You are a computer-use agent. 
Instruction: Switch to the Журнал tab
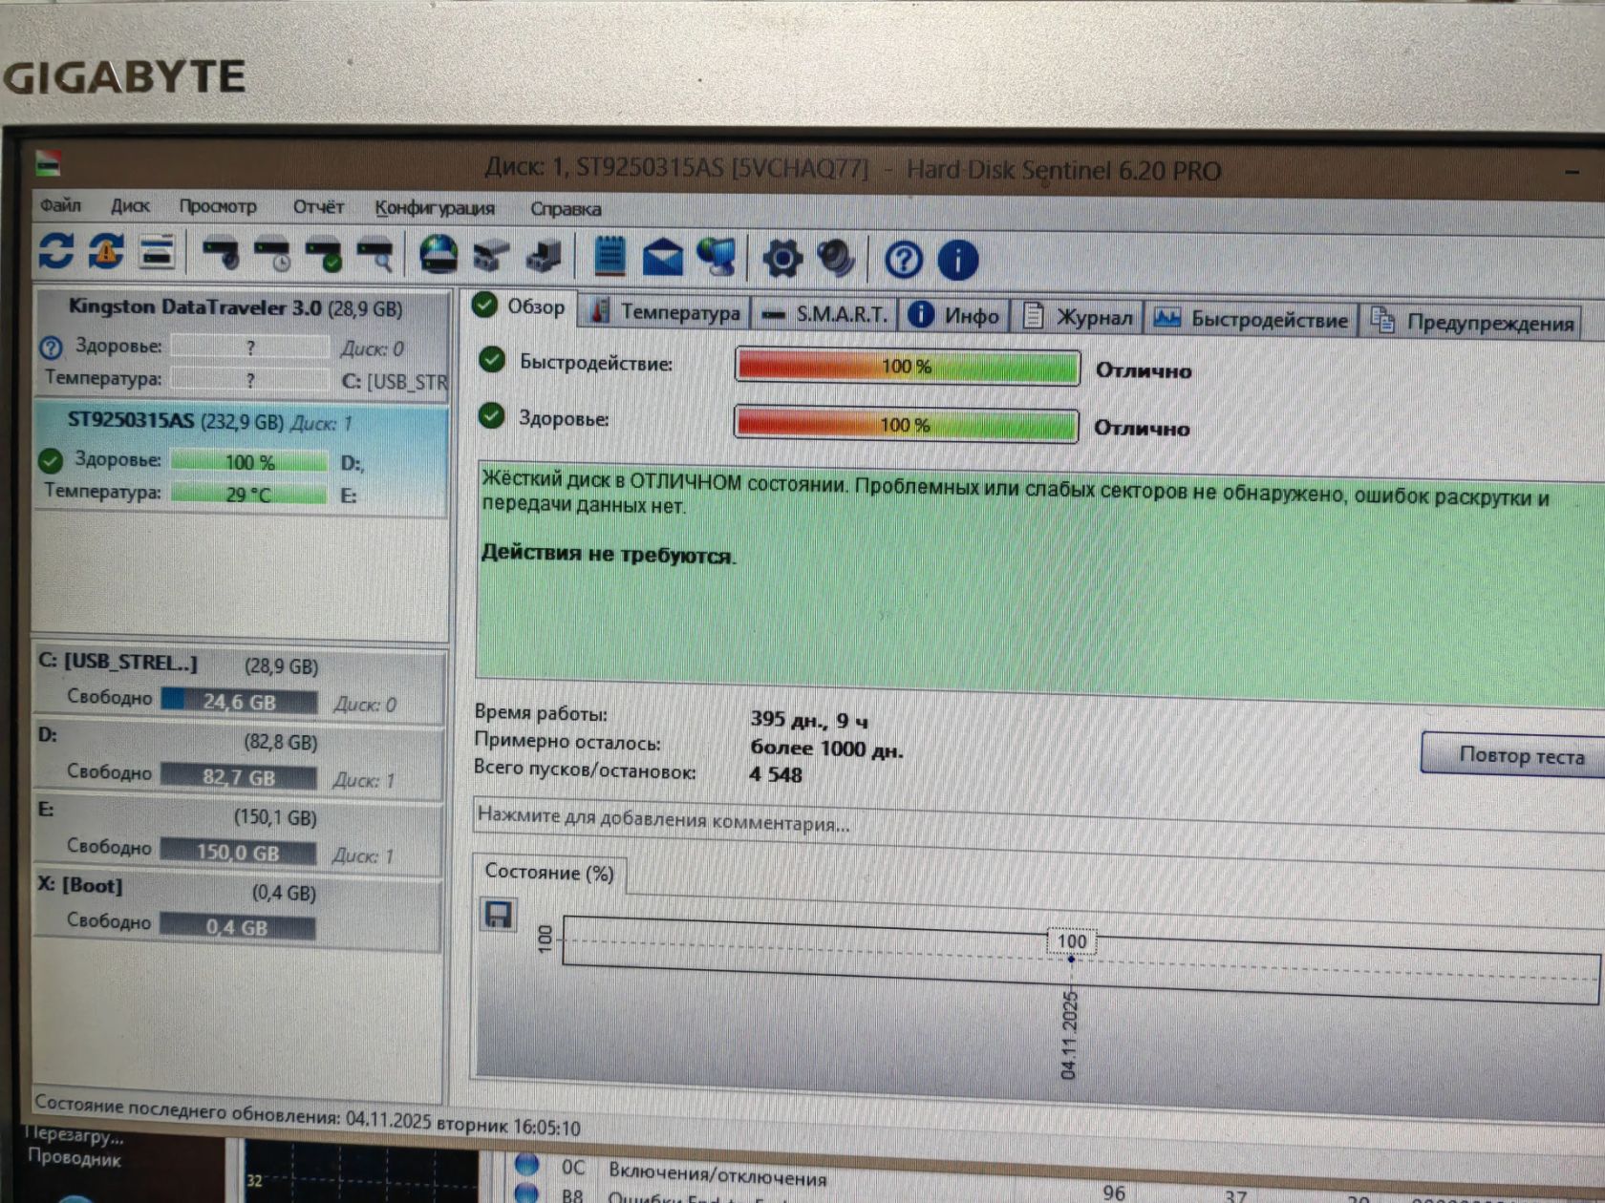coord(1078,316)
